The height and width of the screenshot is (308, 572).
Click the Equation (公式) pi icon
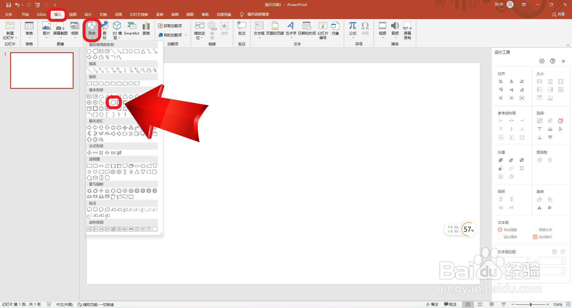353,26
